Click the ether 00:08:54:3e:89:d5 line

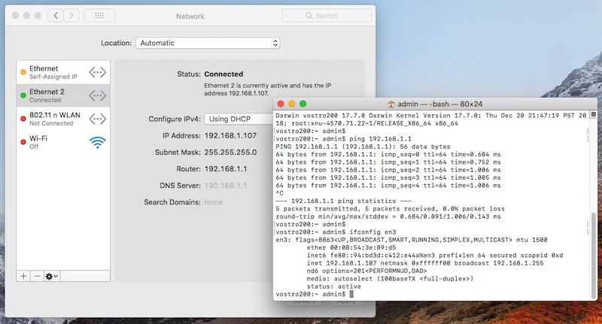tap(351, 247)
